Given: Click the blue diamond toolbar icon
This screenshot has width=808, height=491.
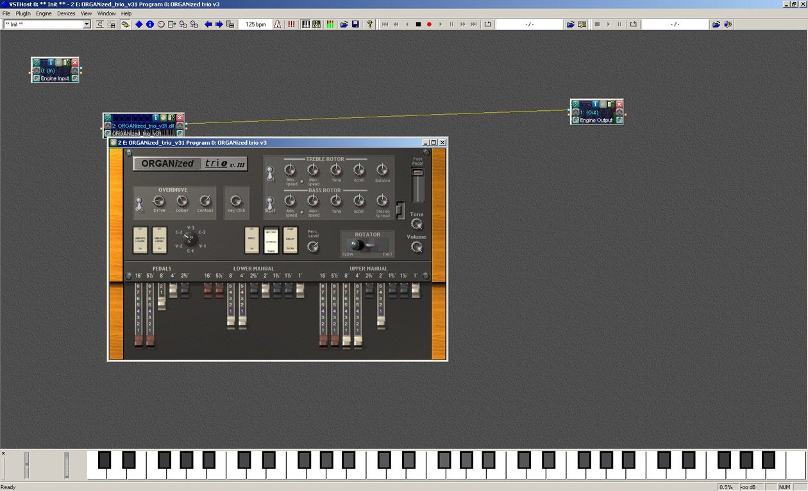Looking at the screenshot, I should click(139, 24).
